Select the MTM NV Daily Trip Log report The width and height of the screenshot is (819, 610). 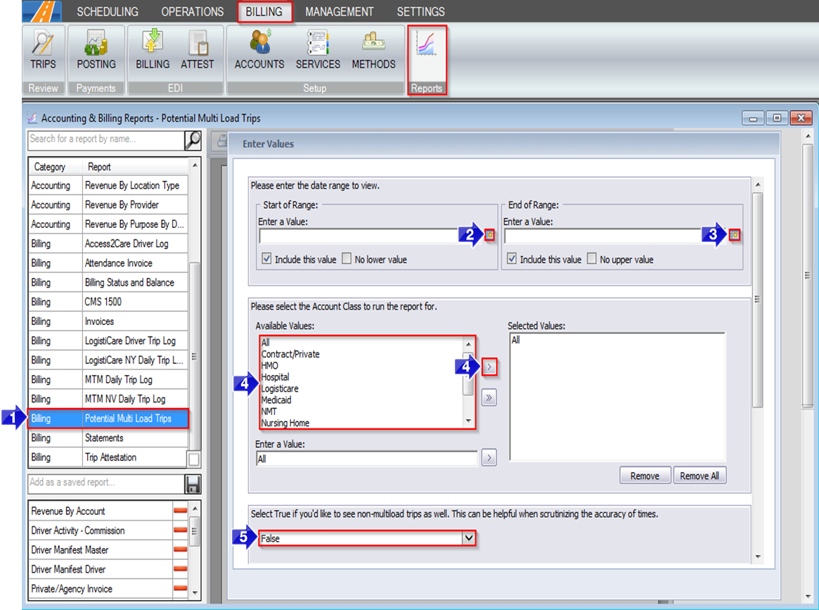point(108,399)
